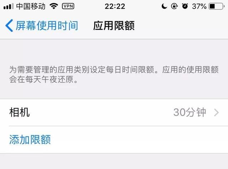Tap the battery indicator icon
The height and width of the screenshot is (169, 228).
pyautogui.click(x=217, y=6)
